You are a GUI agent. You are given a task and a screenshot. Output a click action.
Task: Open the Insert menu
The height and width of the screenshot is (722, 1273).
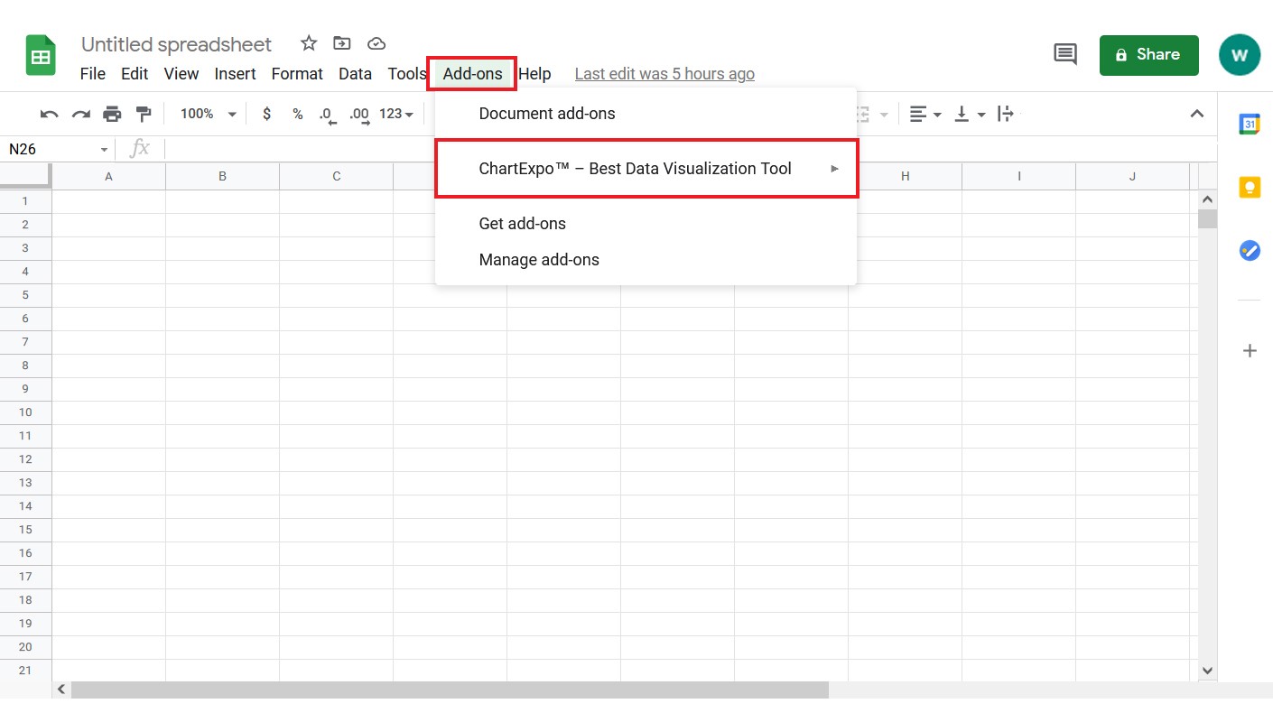point(235,74)
